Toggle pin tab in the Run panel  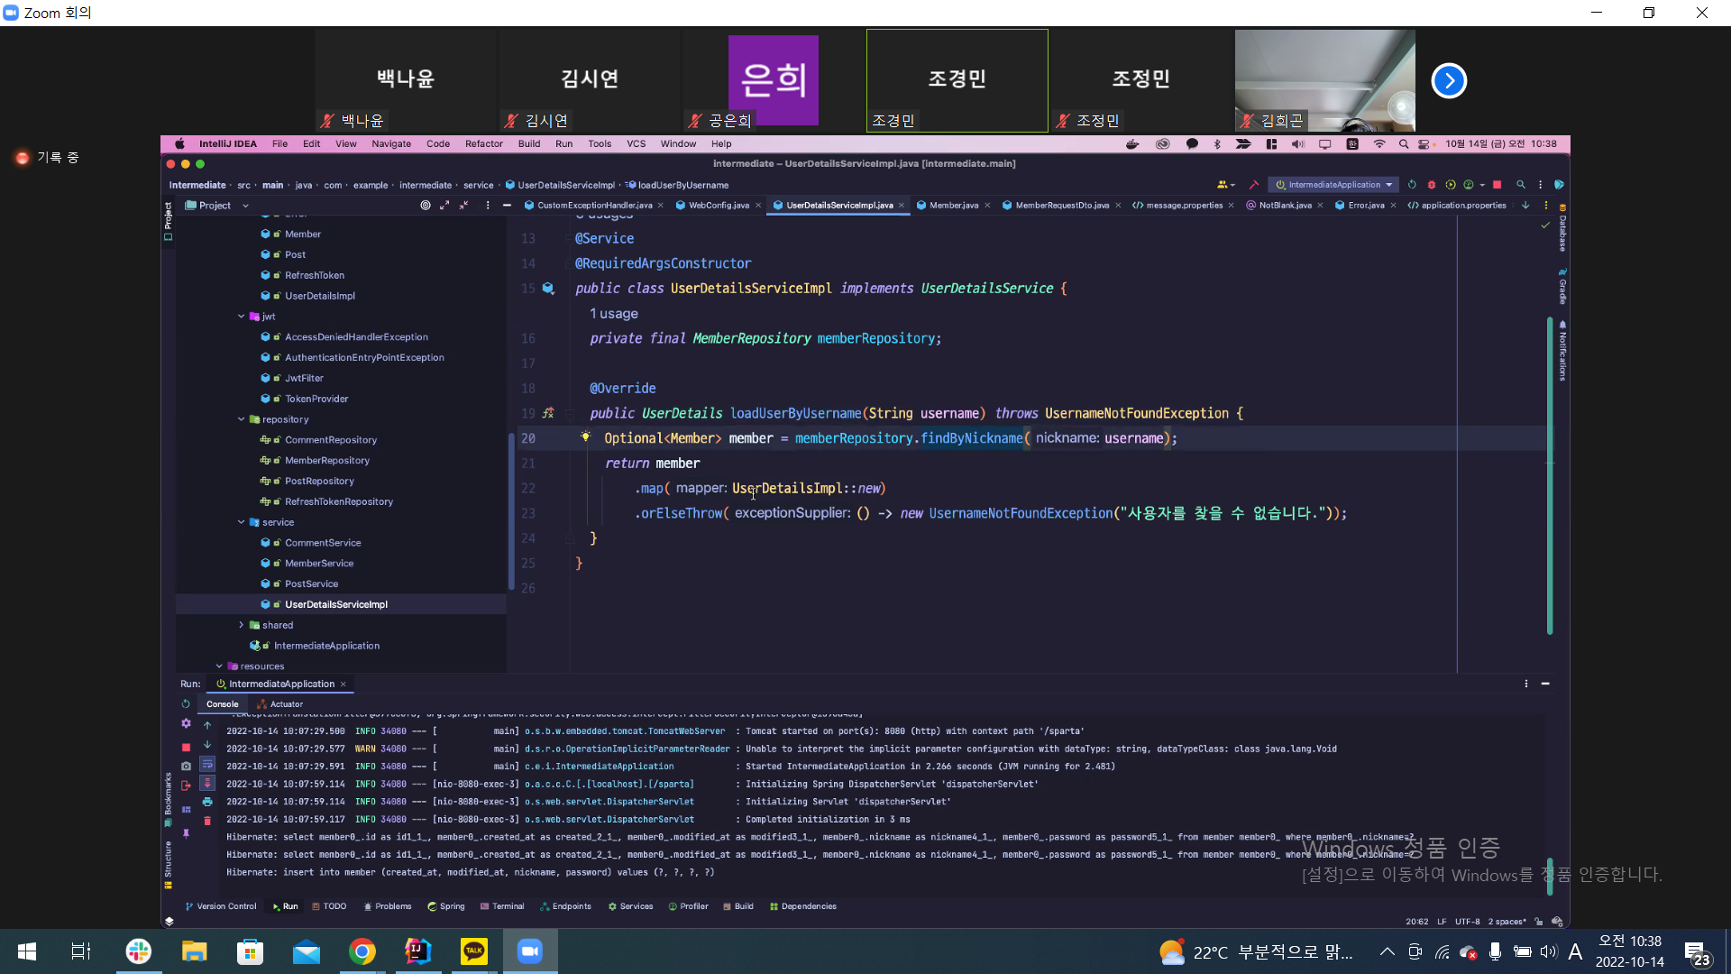tap(186, 834)
